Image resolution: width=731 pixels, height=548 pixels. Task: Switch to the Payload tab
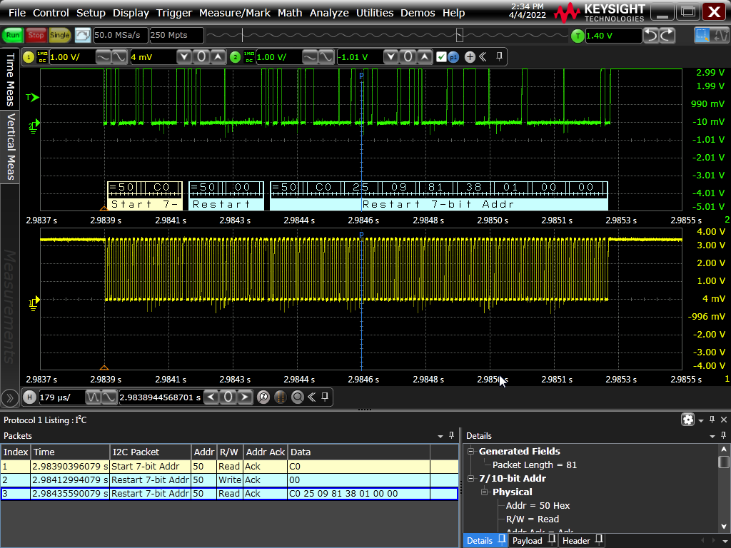(x=528, y=541)
